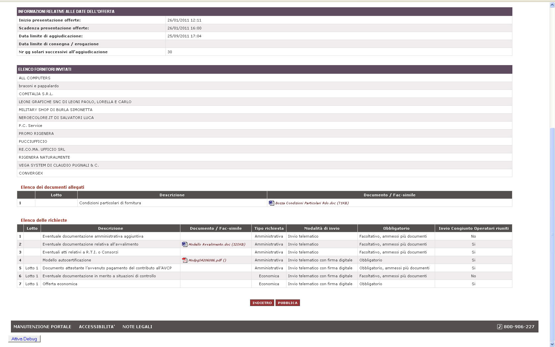Click Eventuale documentazione relativa all'avvalimento row
The width and height of the screenshot is (555, 347).
[x=264, y=244]
